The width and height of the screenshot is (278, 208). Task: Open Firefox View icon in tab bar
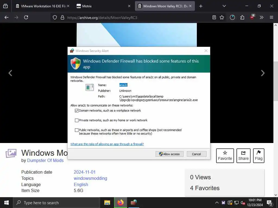5,6
